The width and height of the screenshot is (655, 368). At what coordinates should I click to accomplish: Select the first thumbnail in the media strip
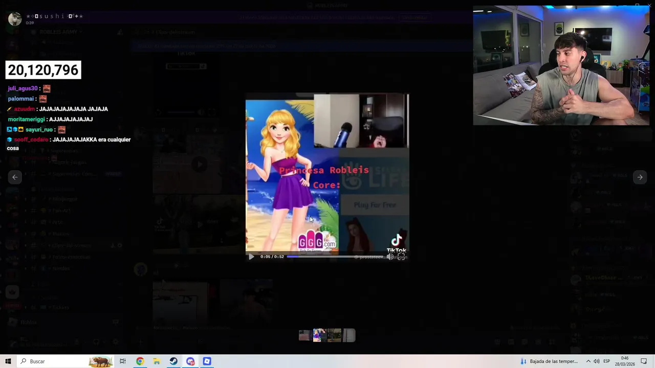(304, 335)
